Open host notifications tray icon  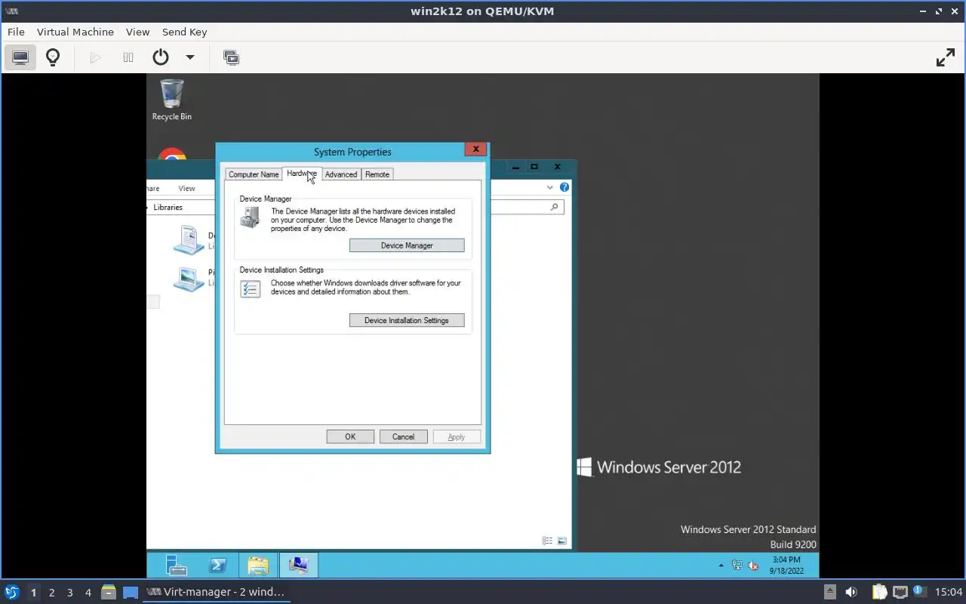pos(919,591)
